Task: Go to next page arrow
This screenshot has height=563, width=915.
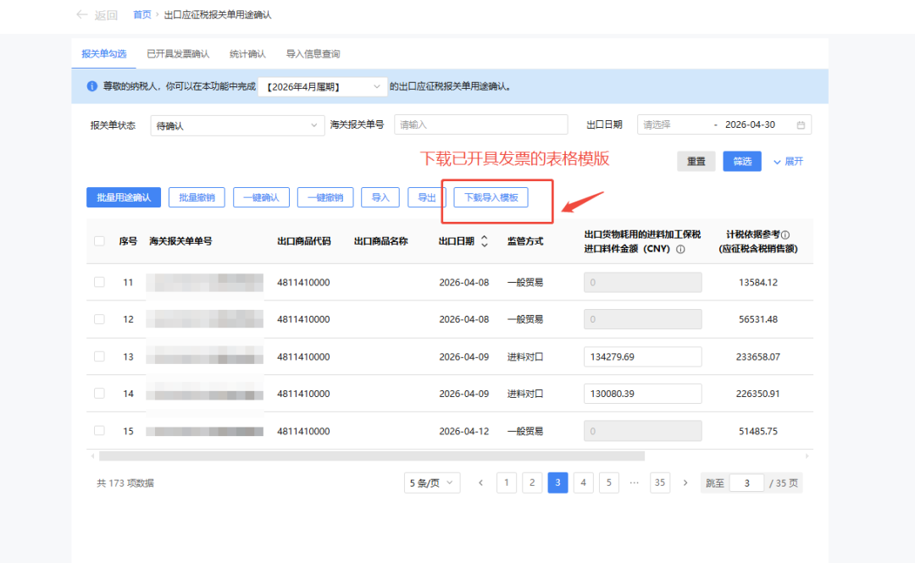Action: [x=685, y=483]
